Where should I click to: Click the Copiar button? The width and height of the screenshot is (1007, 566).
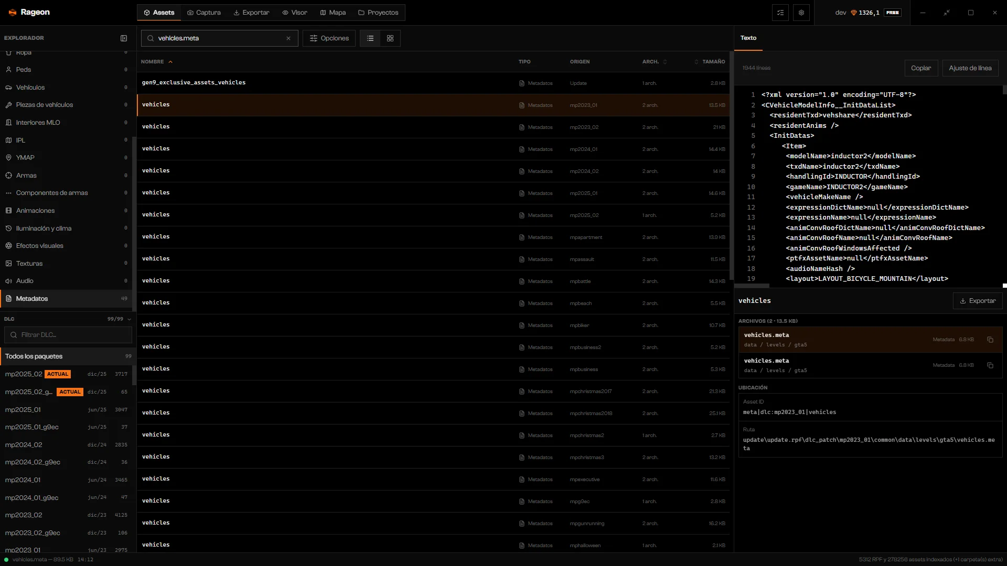(x=921, y=68)
